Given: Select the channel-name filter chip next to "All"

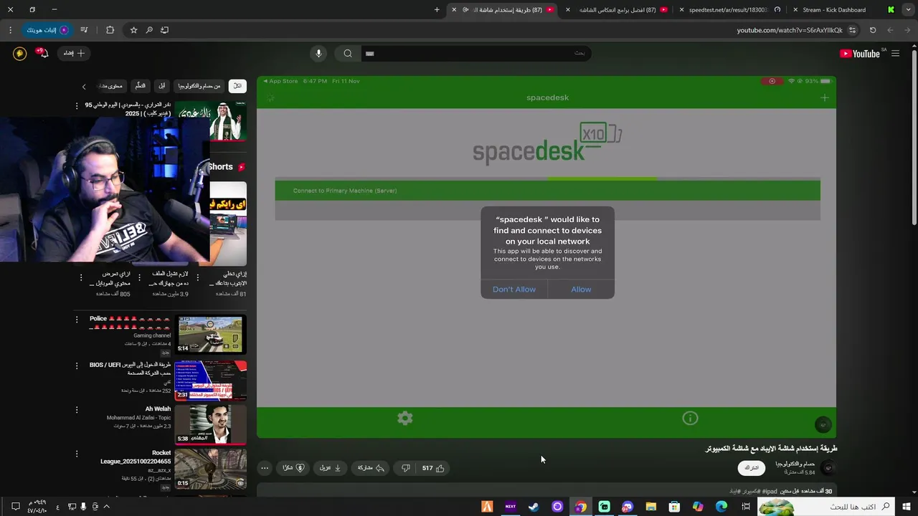Looking at the screenshot, I should pyautogui.click(x=199, y=86).
